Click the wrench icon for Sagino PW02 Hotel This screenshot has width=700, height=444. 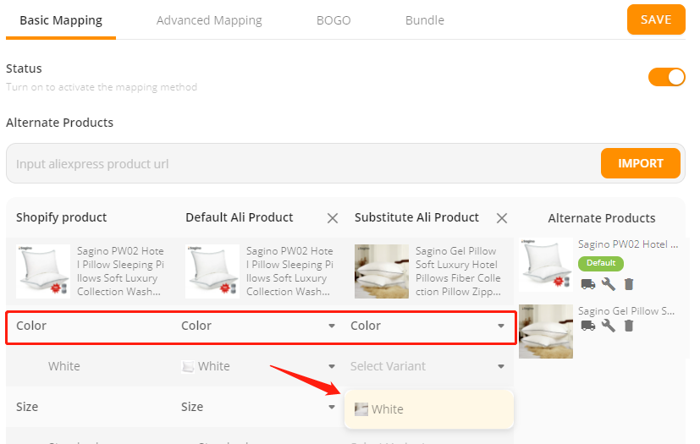click(609, 284)
